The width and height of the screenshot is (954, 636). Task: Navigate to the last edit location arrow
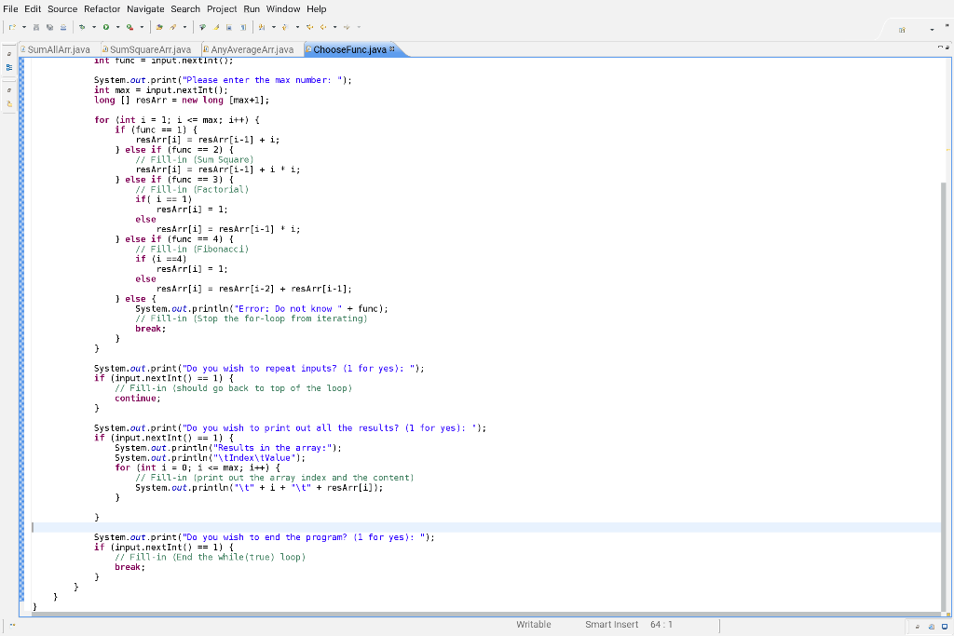[310, 26]
